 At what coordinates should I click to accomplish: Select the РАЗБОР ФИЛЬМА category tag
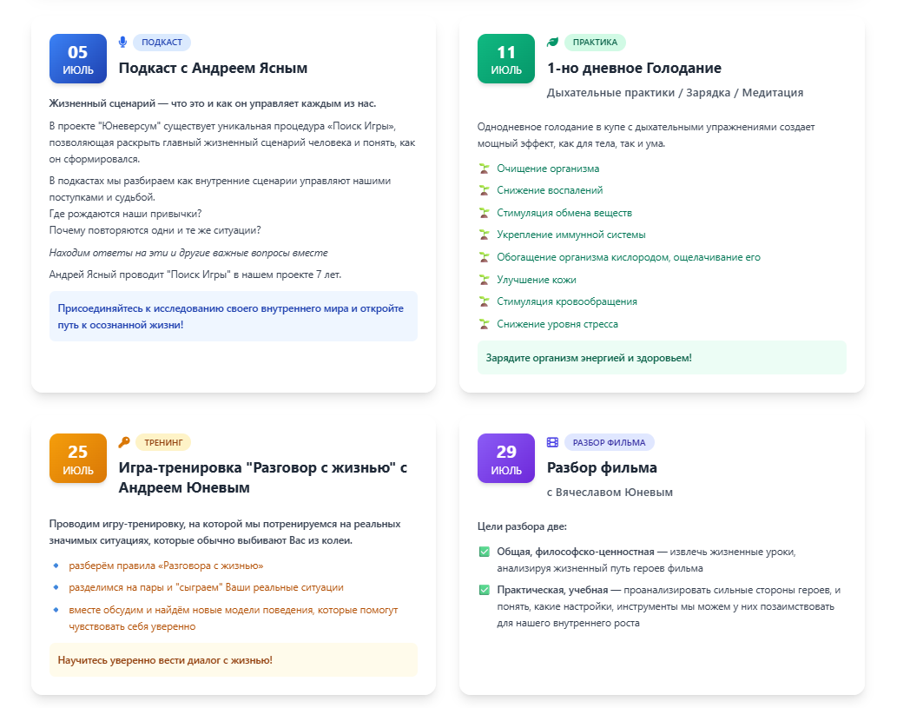[609, 442]
